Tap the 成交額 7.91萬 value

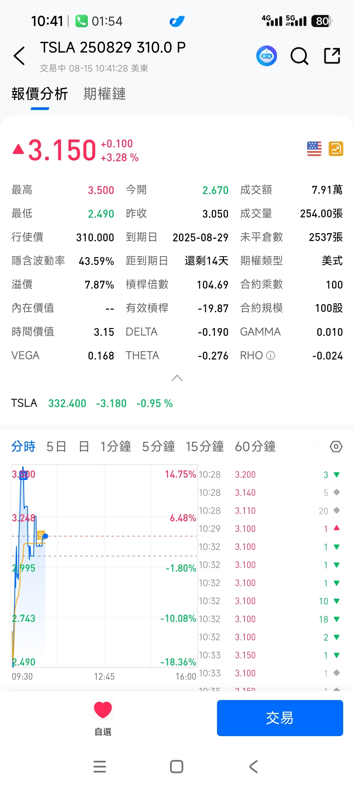327,190
